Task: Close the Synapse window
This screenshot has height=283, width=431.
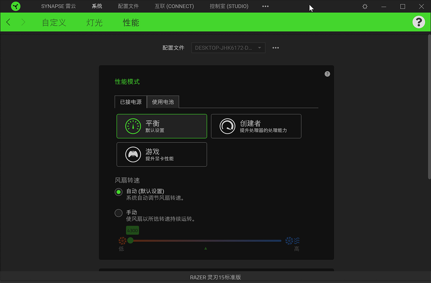Action: (x=421, y=6)
